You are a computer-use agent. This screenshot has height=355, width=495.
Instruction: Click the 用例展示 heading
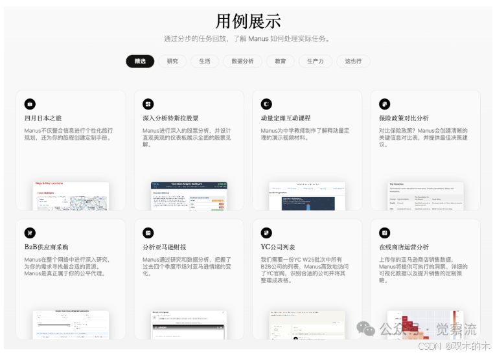pyautogui.click(x=247, y=21)
